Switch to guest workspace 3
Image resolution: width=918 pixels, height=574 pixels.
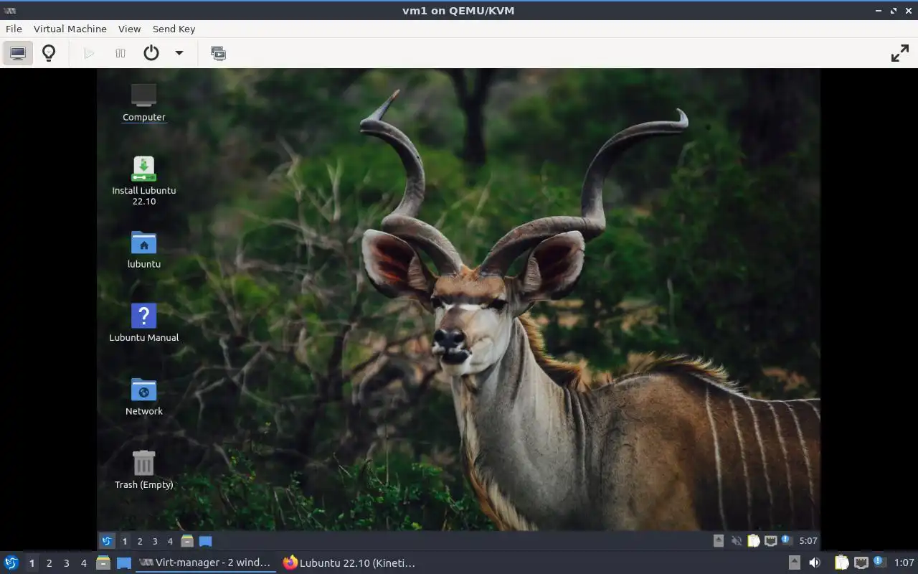[x=155, y=541]
